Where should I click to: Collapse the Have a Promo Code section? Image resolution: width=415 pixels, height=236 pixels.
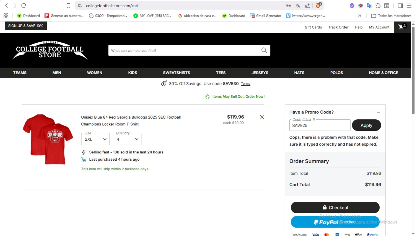coord(378,112)
